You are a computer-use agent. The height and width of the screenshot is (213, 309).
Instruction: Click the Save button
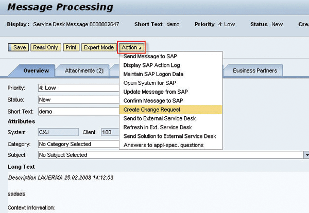pyautogui.click(x=18, y=47)
